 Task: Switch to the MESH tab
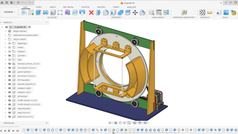(53, 7)
